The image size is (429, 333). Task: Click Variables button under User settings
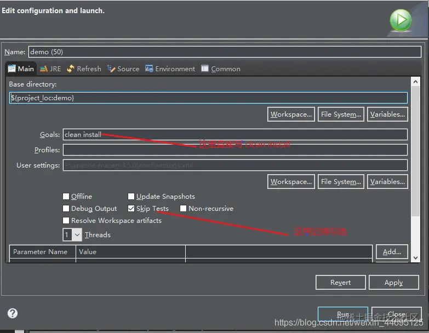pos(387,181)
